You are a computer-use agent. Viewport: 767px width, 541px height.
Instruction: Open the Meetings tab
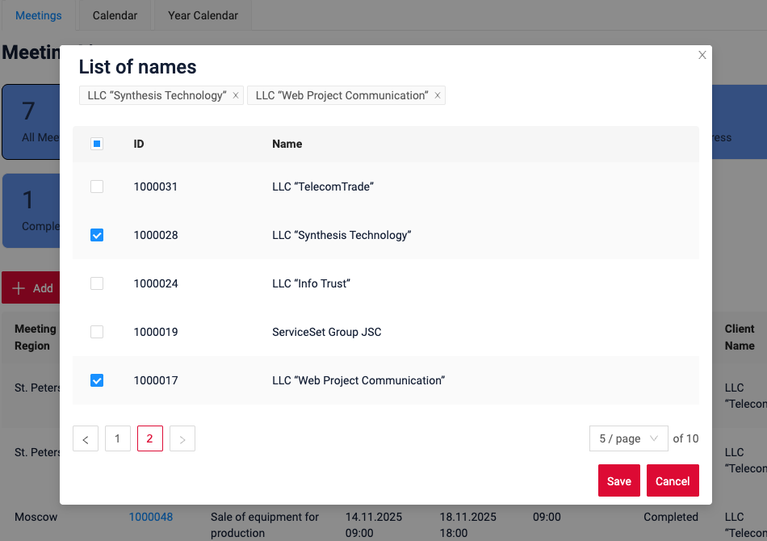(39, 15)
